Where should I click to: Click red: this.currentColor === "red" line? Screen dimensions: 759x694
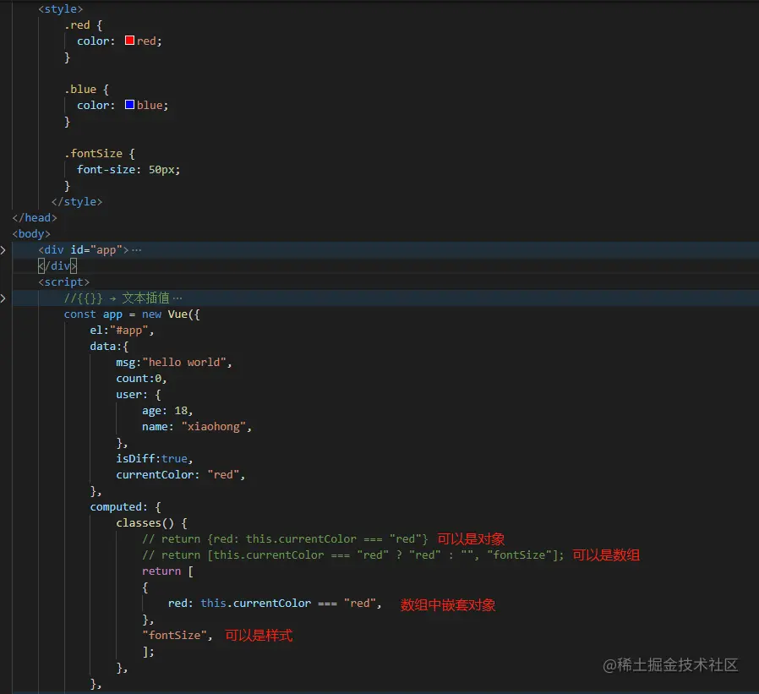tap(275, 604)
